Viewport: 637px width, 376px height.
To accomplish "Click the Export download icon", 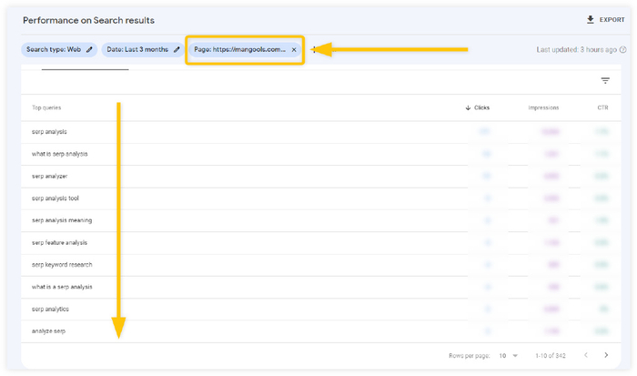I will coord(590,20).
